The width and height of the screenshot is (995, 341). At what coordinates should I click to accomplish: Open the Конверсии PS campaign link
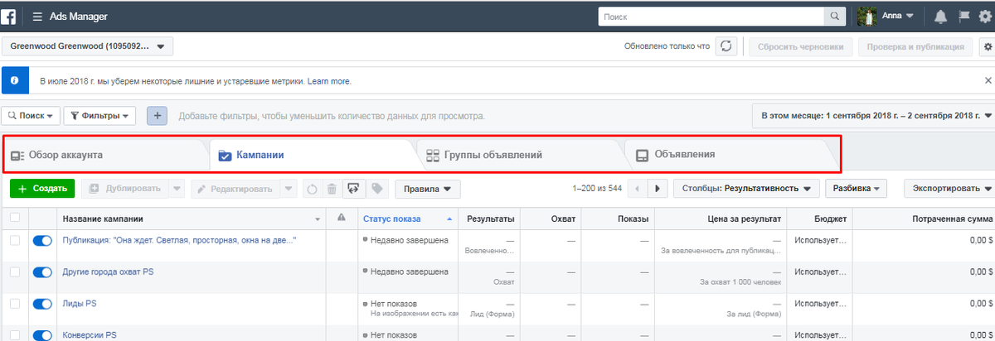(x=90, y=334)
